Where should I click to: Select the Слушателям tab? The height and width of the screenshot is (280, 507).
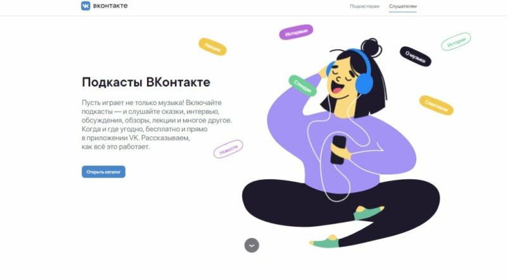(x=402, y=6)
